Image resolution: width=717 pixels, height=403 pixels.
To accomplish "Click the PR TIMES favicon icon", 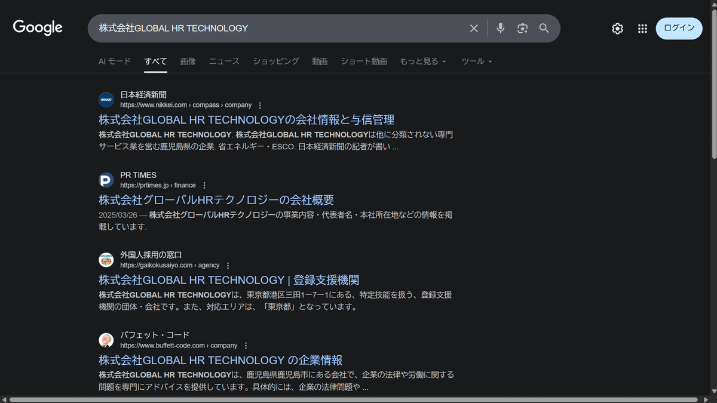I will coord(106,180).
